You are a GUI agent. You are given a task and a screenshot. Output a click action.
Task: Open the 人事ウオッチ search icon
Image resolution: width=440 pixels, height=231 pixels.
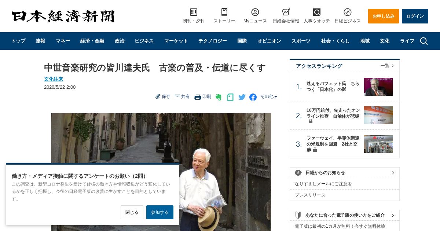point(317,12)
